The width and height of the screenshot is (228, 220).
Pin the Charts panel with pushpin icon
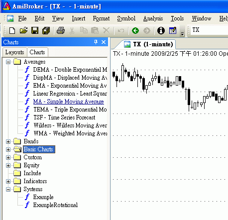click(96, 42)
